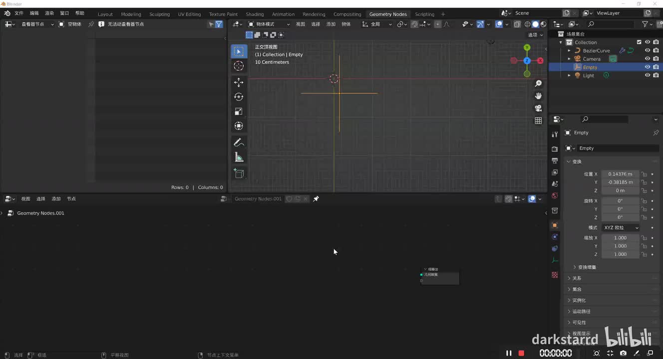Open the Object properties tab icon
Image resolution: width=663 pixels, height=359 pixels.
pyautogui.click(x=555, y=225)
